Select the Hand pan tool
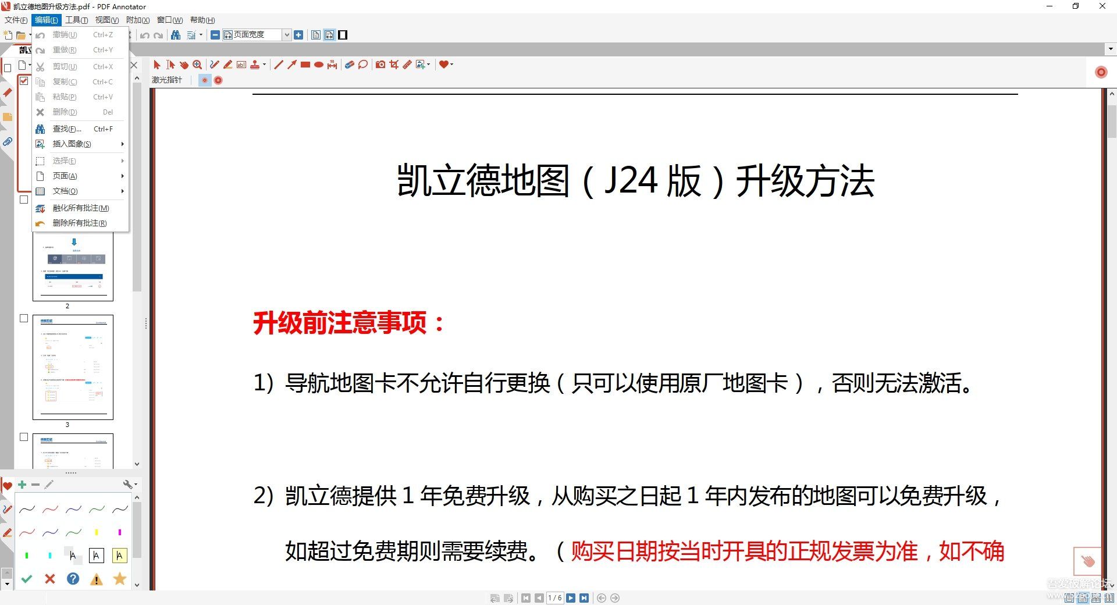 pos(184,65)
